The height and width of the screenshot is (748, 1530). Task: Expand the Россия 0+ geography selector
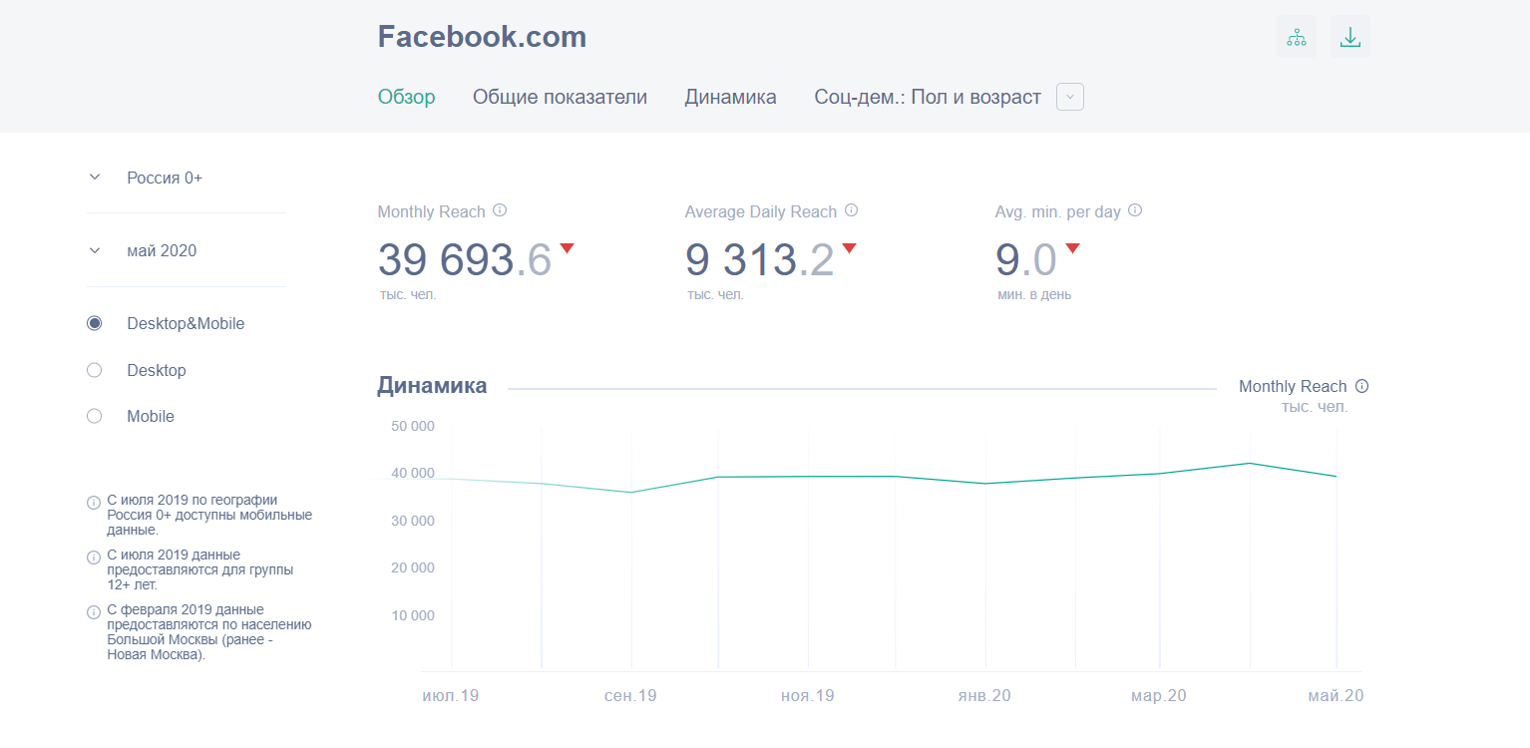pos(95,178)
